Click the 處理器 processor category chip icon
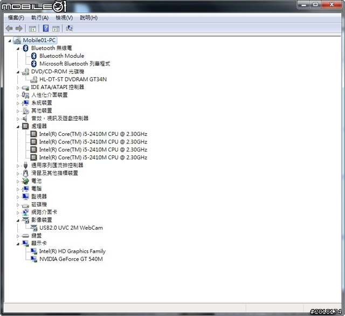Image resolution: width=345 pixels, height=316 pixels. coord(25,126)
